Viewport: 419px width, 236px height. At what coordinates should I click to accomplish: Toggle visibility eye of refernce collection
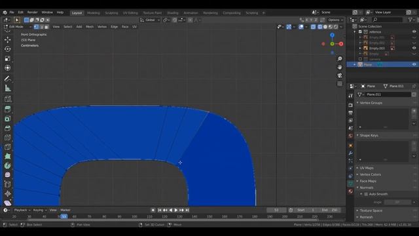pyautogui.click(x=414, y=32)
